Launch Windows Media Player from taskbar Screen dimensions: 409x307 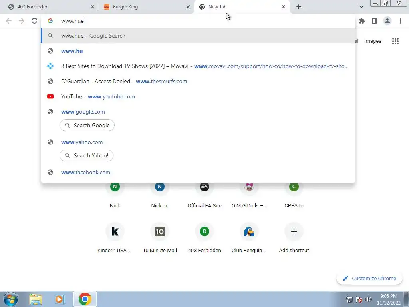click(60, 299)
